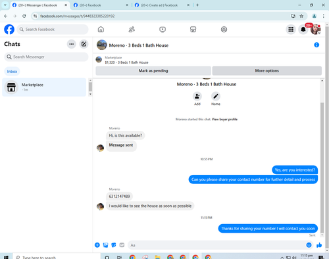The width and height of the screenshot is (329, 259).
Task: Compose a new message
Action: click(x=84, y=44)
